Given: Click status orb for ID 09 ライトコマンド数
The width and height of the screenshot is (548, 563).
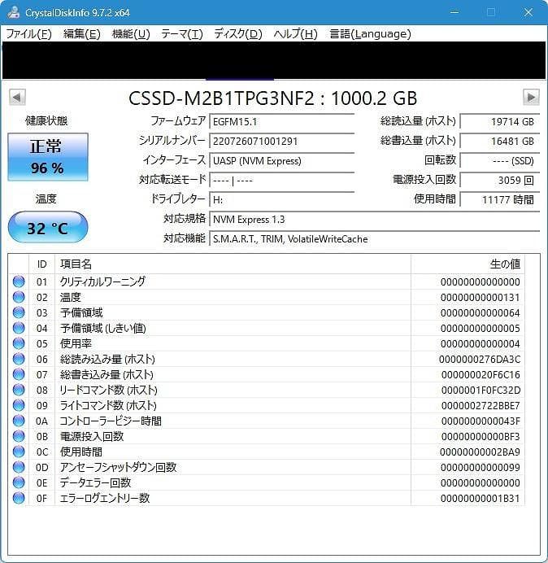Looking at the screenshot, I should click(x=19, y=405).
